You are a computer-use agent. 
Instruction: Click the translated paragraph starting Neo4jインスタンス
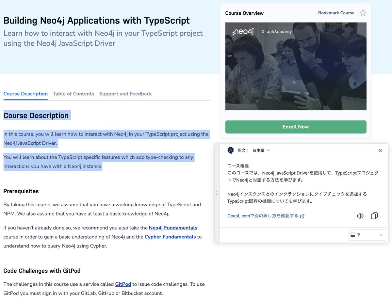point(297,198)
